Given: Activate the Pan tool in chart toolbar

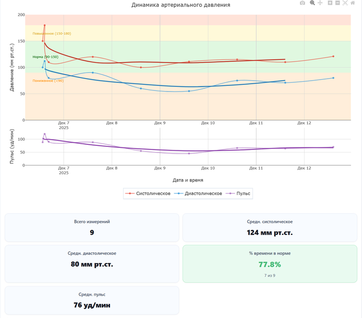Looking at the screenshot, I should tap(320, 3).
